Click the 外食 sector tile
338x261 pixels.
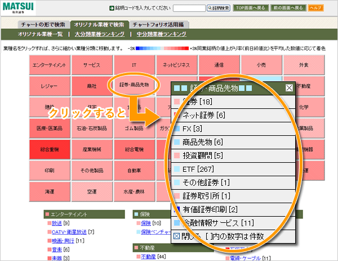304,65
